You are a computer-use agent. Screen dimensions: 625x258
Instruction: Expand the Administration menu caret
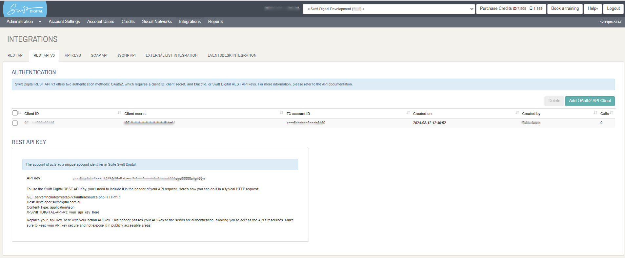tap(40, 22)
